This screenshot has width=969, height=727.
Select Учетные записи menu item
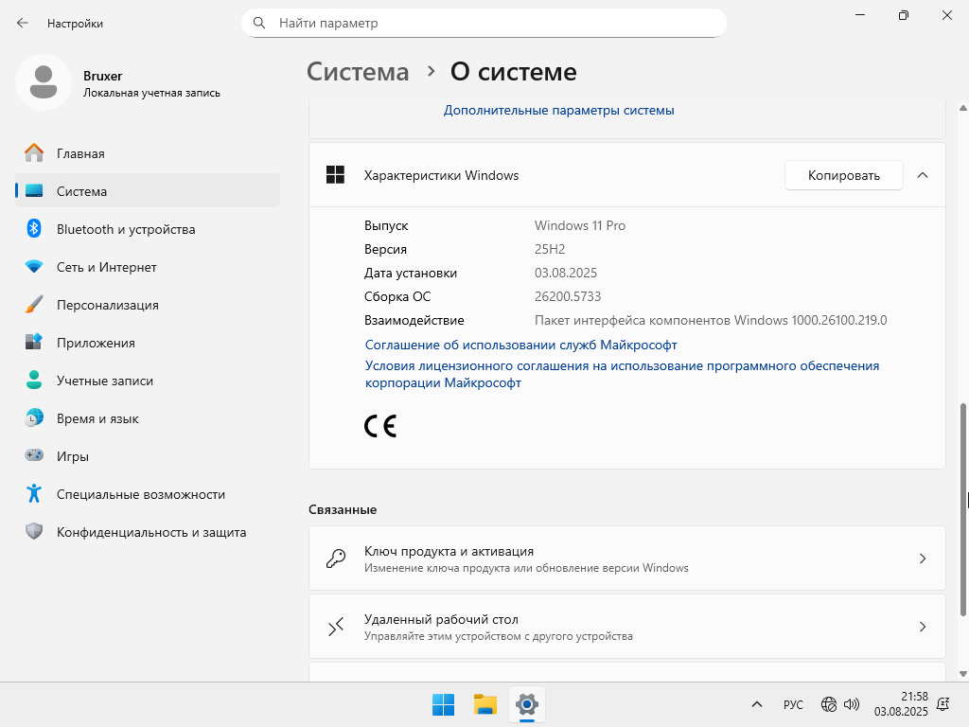pos(148,380)
